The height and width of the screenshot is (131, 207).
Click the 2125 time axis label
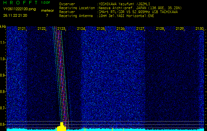(x=101, y=28)
